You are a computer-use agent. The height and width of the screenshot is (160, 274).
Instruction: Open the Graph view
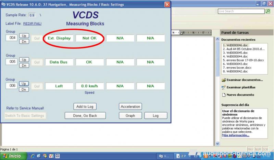pyautogui.click(x=130, y=116)
